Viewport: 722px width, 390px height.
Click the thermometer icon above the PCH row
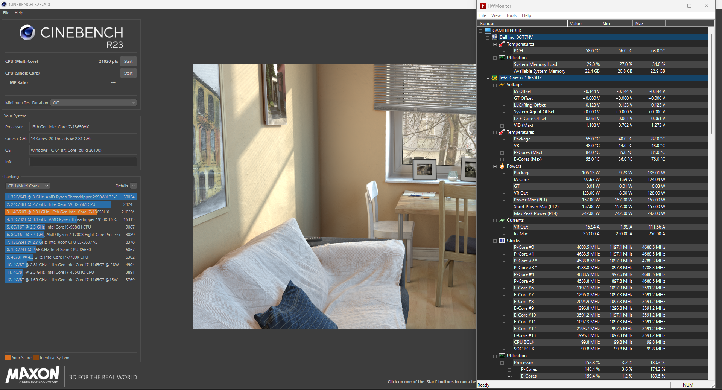(x=502, y=44)
